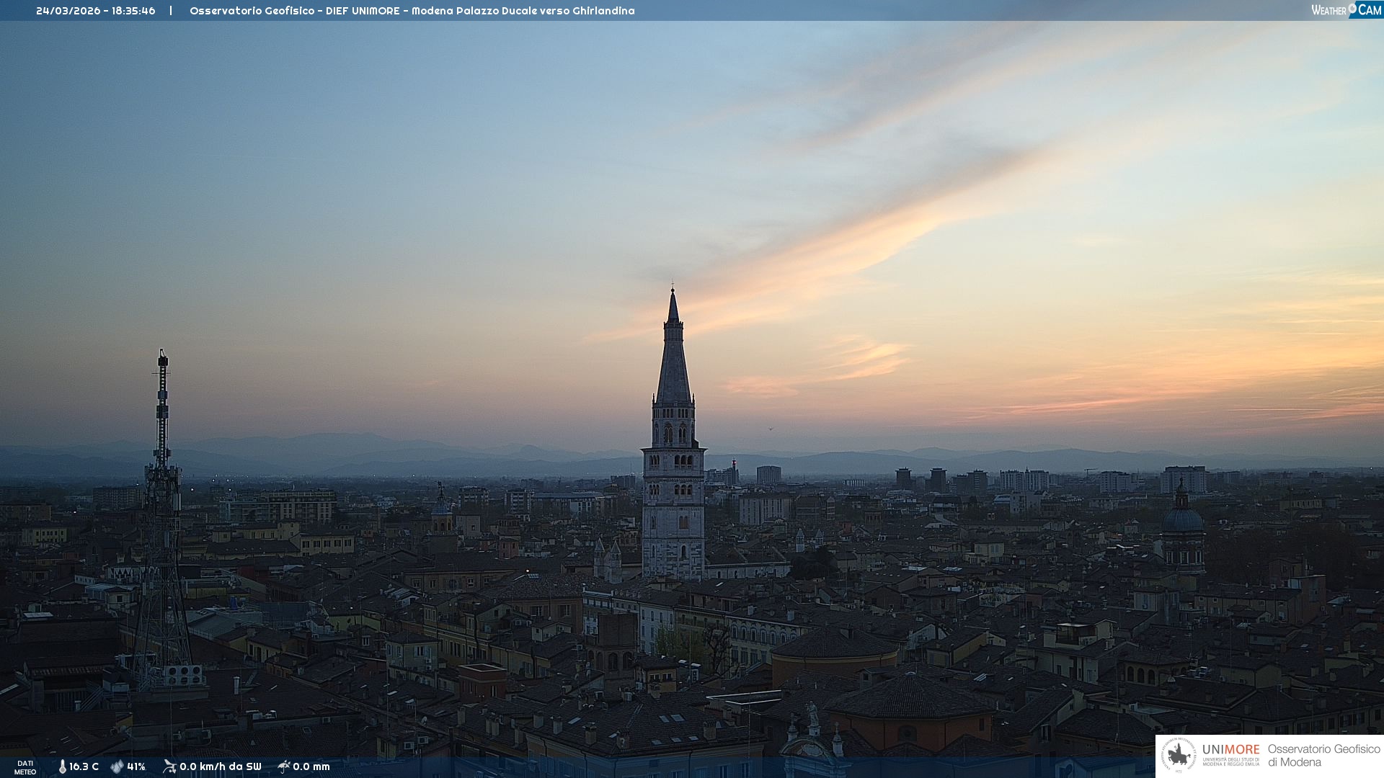Click the 24/03/2026 date and time stamp

tap(95, 11)
